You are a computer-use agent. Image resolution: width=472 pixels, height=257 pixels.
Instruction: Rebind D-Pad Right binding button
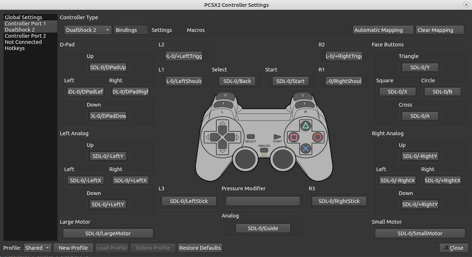(x=131, y=92)
